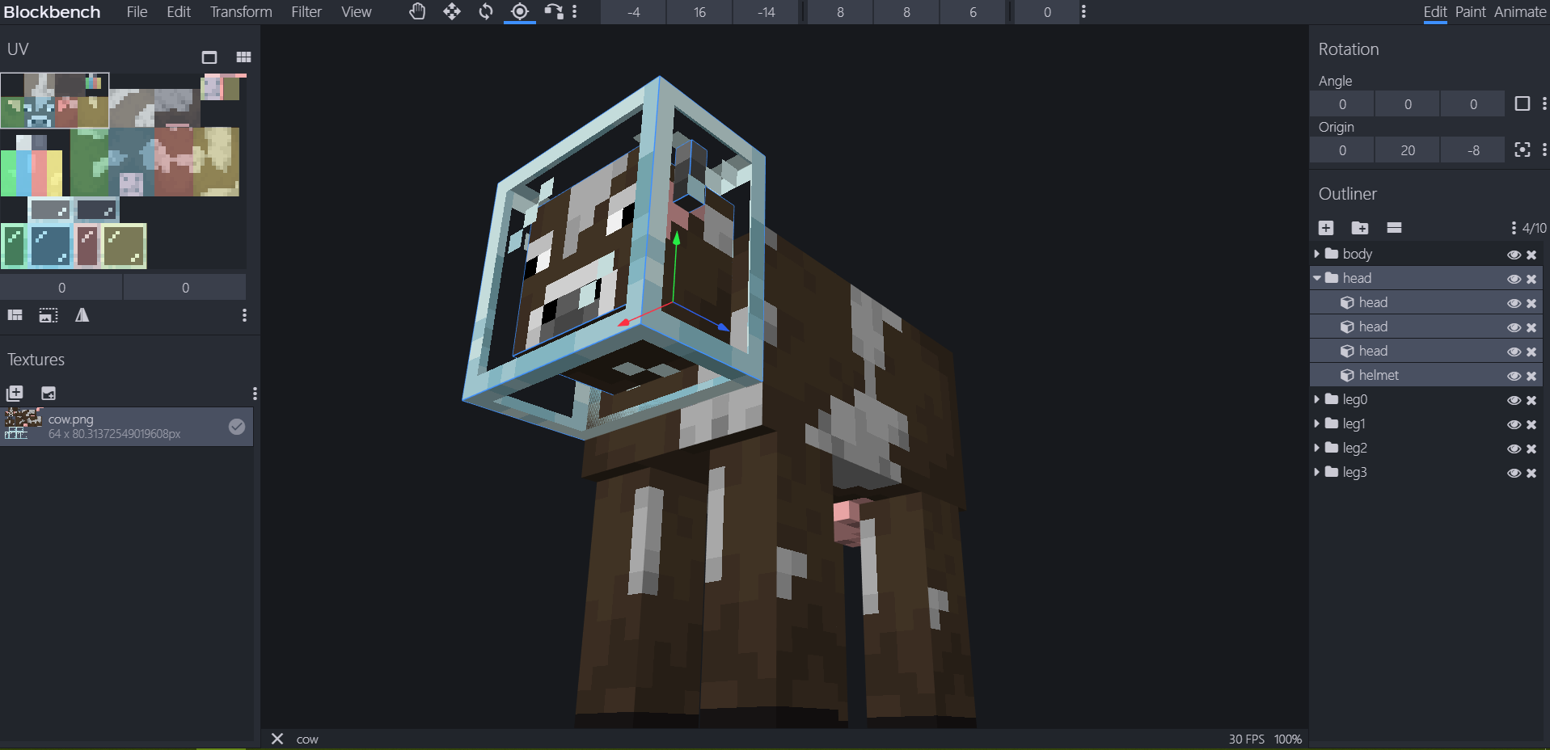Toggle visibility of the leg3 group
This screenshot has width=1550, height=750.
[x=1514, y=473]
